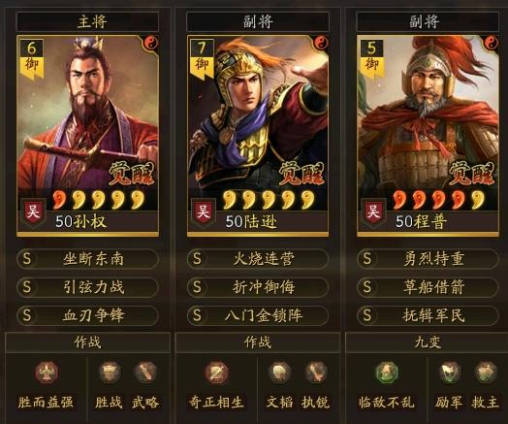Click the 临敌不乱 green trait icon
Screen dimensions: 508x424
387,373
